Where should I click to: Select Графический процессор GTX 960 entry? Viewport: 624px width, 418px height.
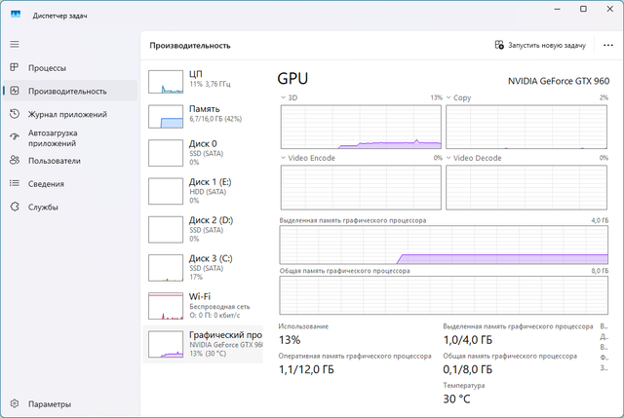pos(203,344)
